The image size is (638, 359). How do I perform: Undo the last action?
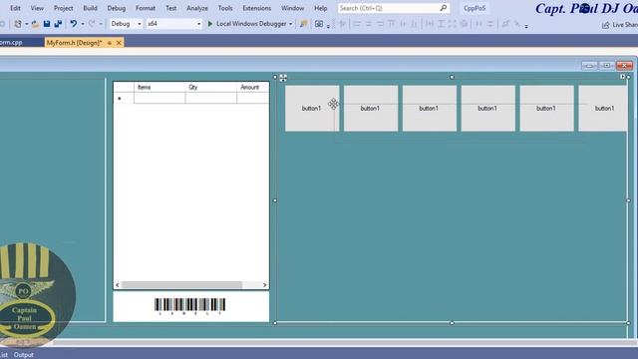[73, 24]
